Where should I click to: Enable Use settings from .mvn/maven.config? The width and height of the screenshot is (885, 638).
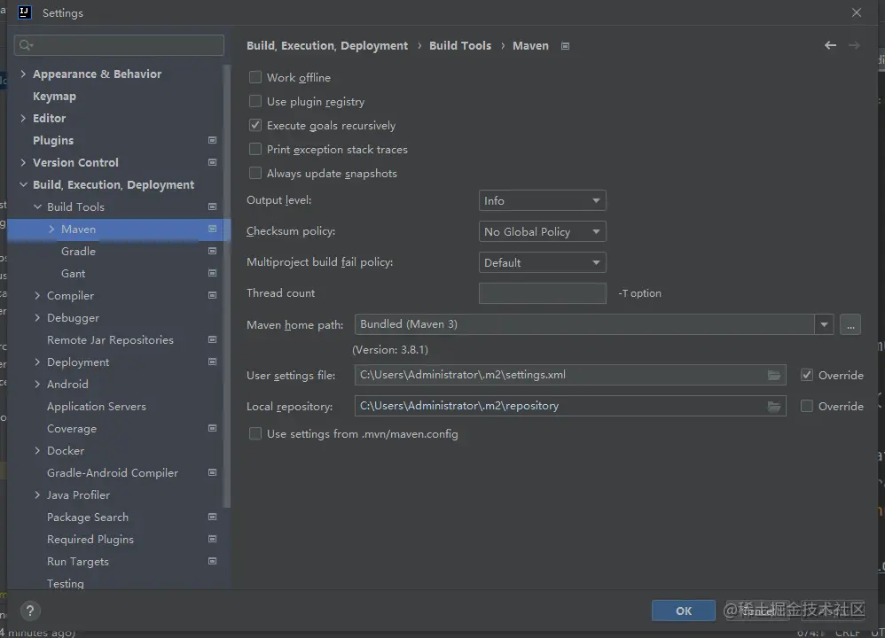pos(255,434)
